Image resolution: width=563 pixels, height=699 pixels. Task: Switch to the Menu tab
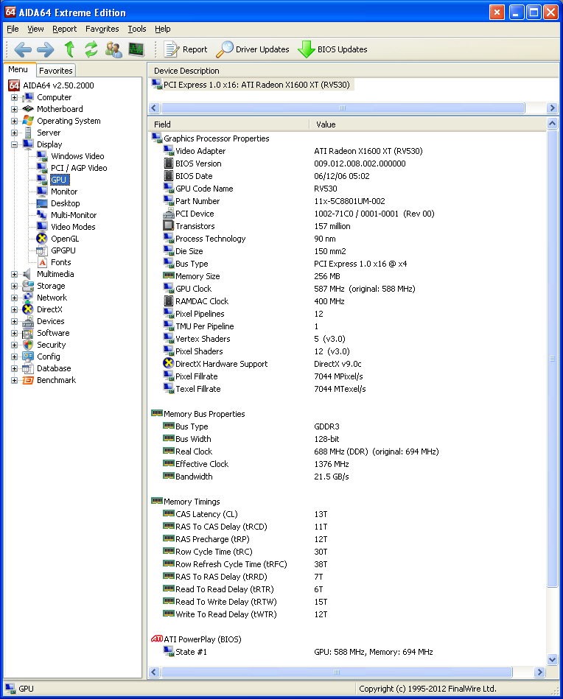click(x=18, y=69)
